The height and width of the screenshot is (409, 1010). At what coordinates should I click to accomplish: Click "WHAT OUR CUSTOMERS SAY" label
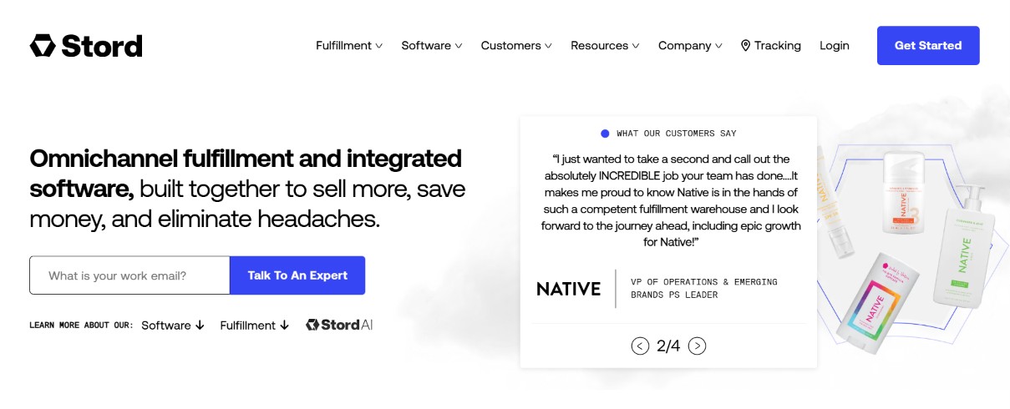(677, 134)
